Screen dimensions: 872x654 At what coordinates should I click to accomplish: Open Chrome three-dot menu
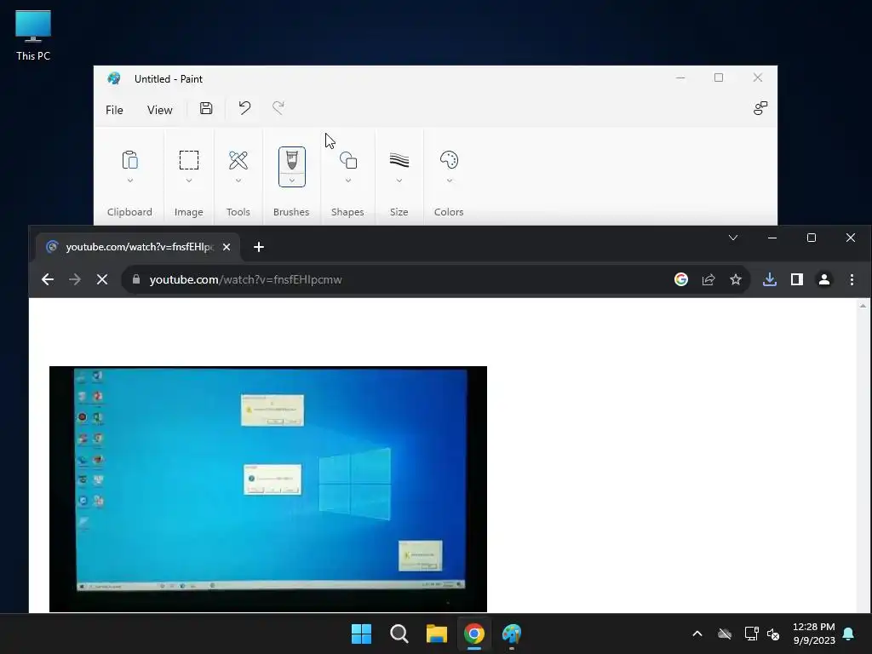[x=852, y=279]
